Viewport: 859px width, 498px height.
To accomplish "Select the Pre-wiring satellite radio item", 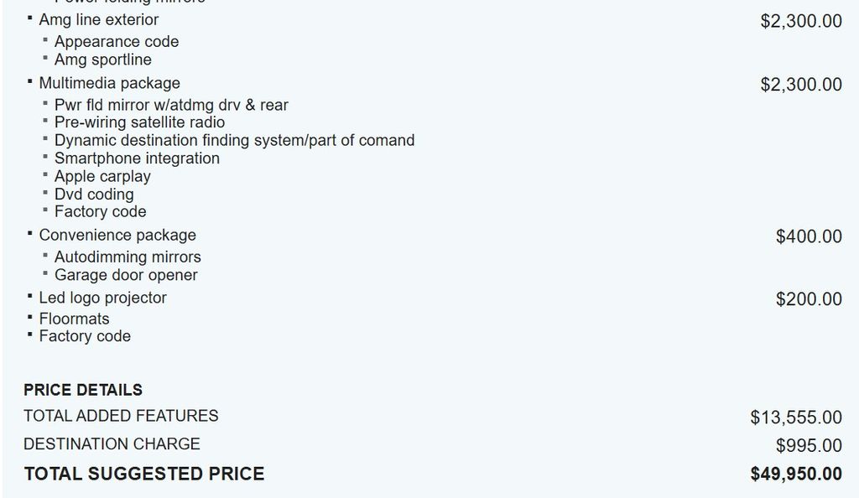I will pyautogui.click(x=139, y=122).
